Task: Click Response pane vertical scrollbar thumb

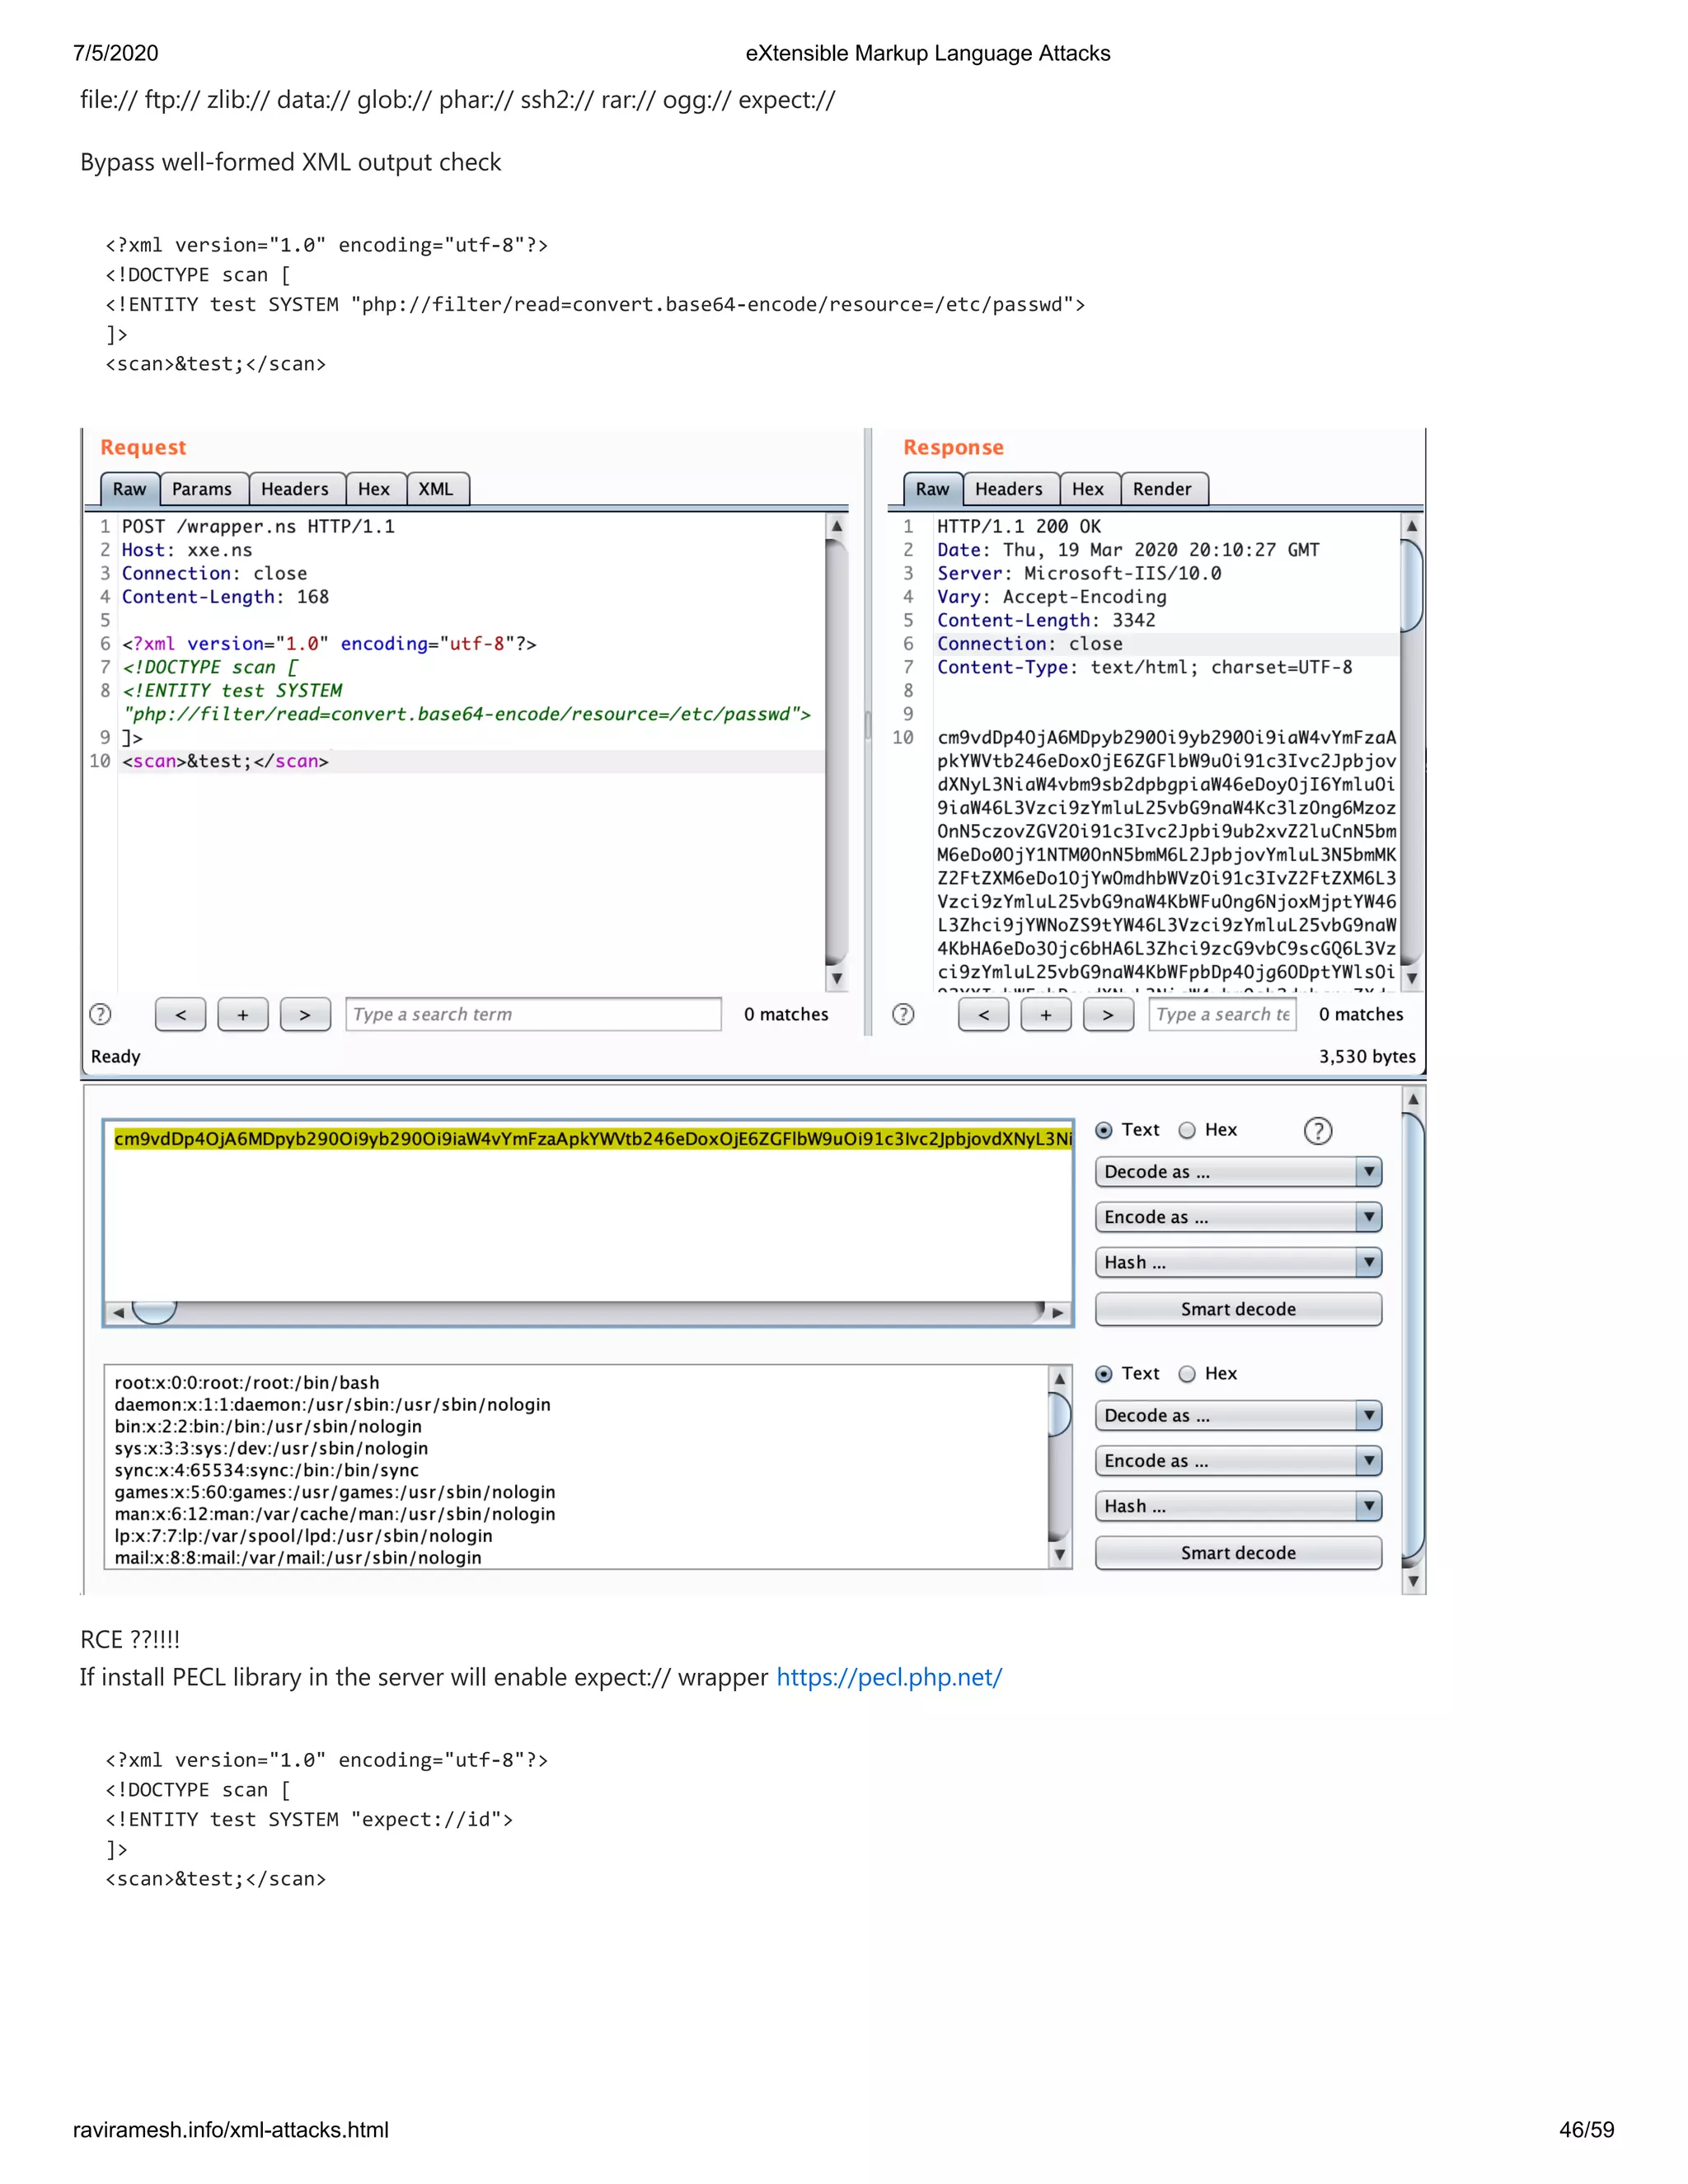Action: (x=1412, y=585)
